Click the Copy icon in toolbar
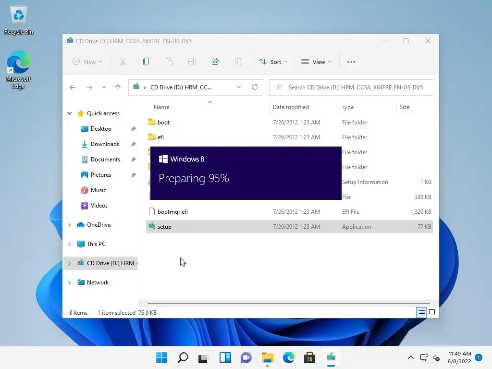The width and height of the screenshot is (492, 369). tap(146, 62)
